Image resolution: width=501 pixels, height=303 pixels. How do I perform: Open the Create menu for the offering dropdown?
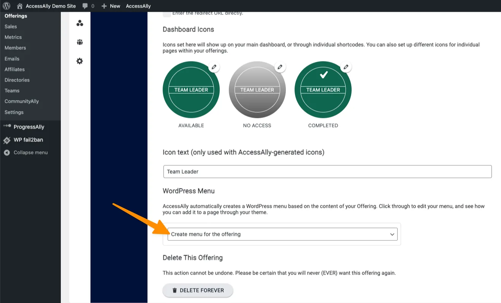pyautogui.click(x=282, y=234)
